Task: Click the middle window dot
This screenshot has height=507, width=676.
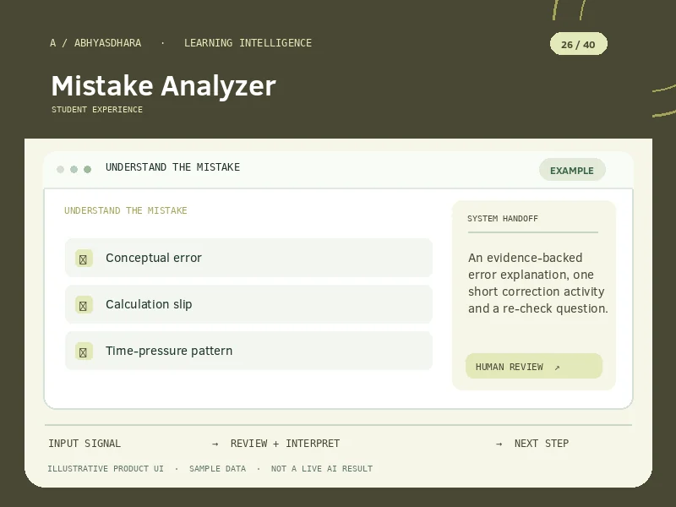Action: click(74, 170)
